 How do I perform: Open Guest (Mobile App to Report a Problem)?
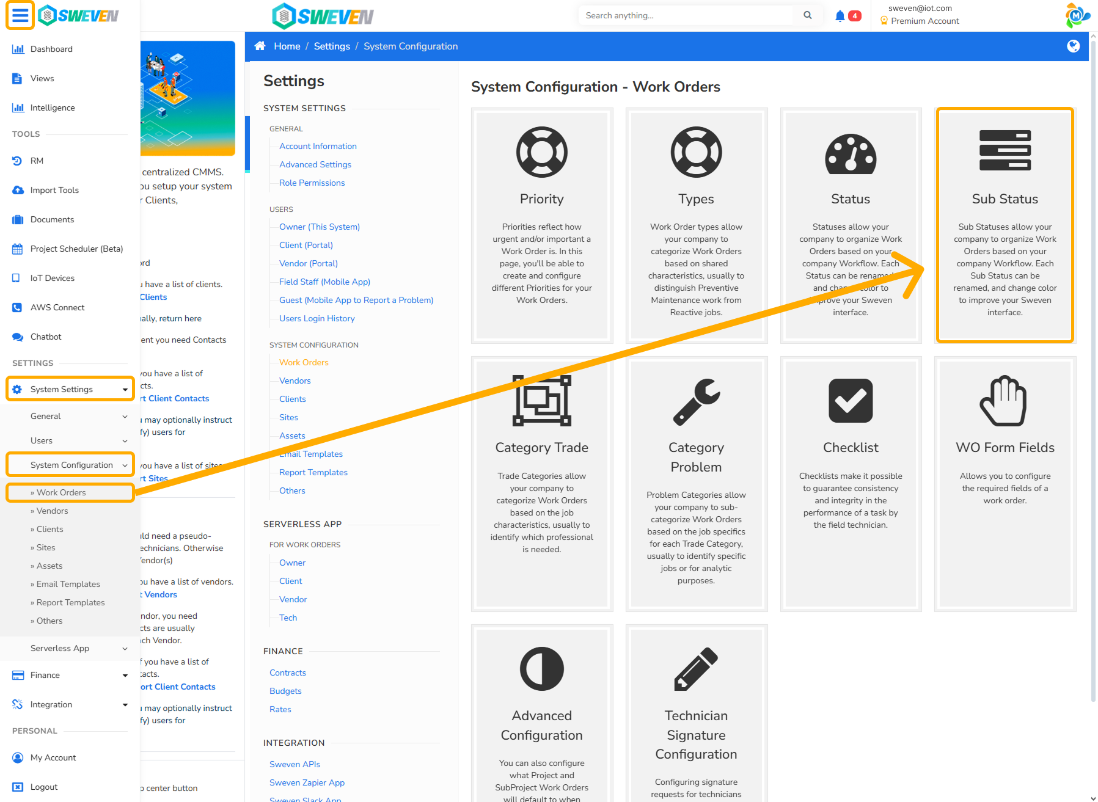[x=356, y=300]
